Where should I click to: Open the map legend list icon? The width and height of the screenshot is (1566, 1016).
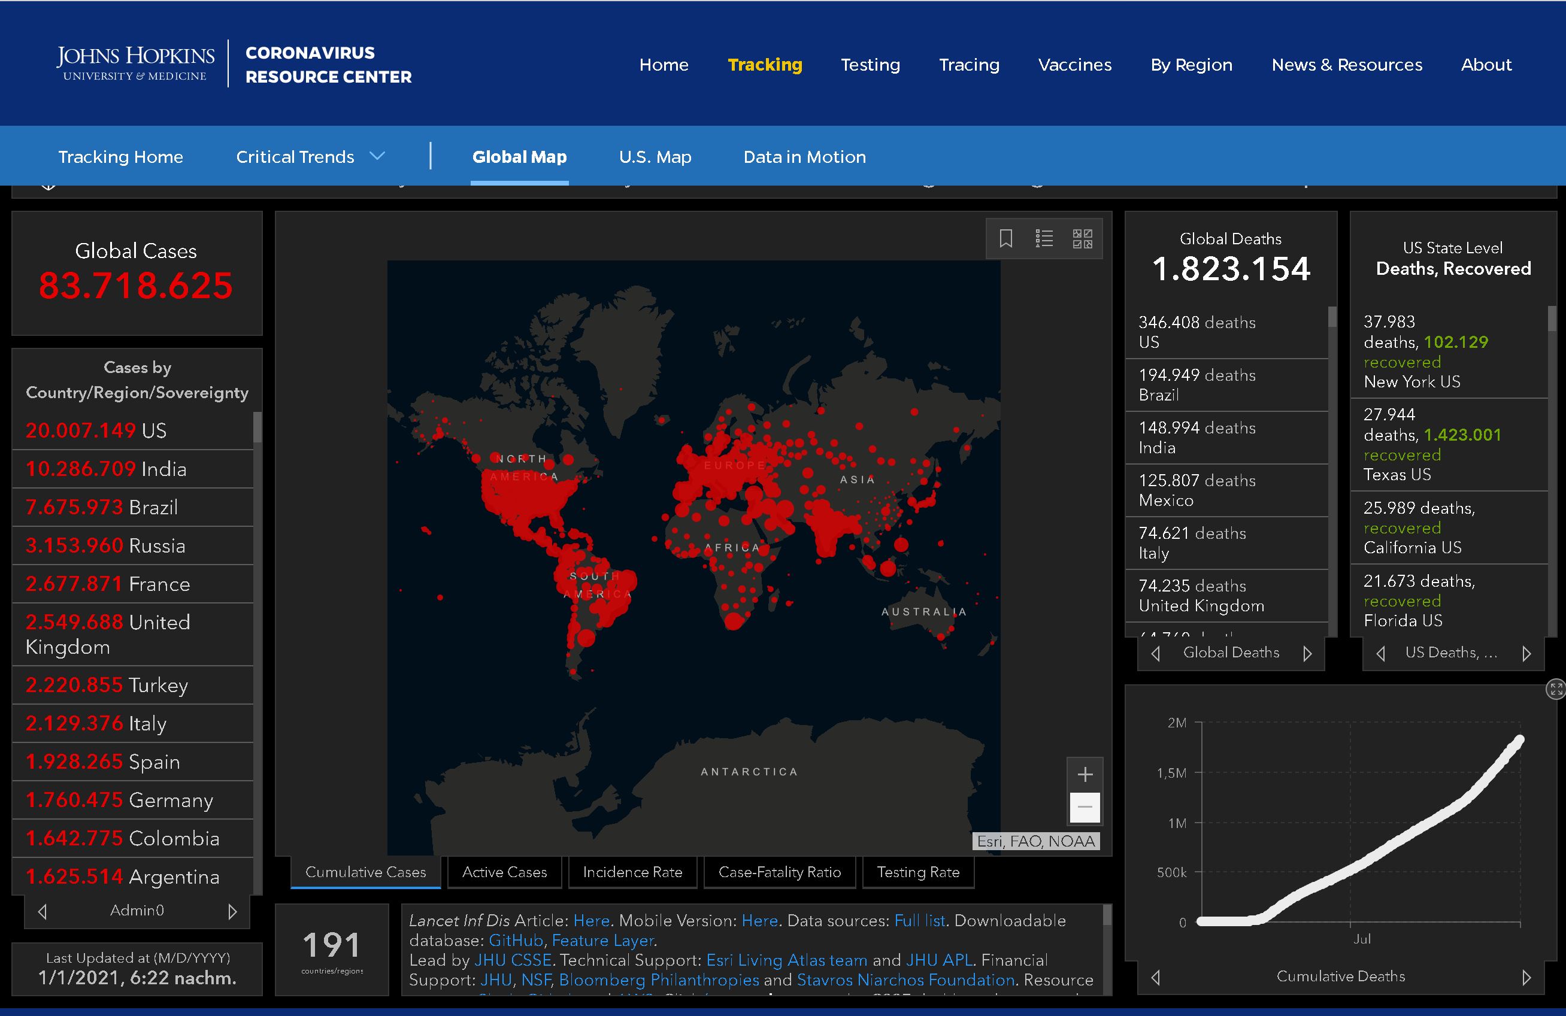pos(1044,238)
